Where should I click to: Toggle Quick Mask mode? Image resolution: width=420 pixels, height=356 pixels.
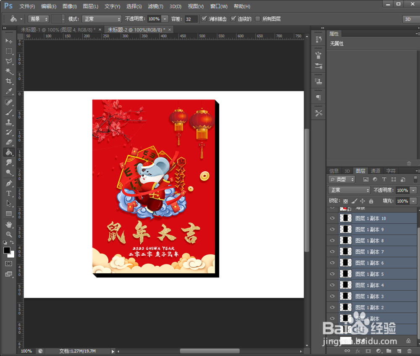pyautogui.click(x=8, y=264)
